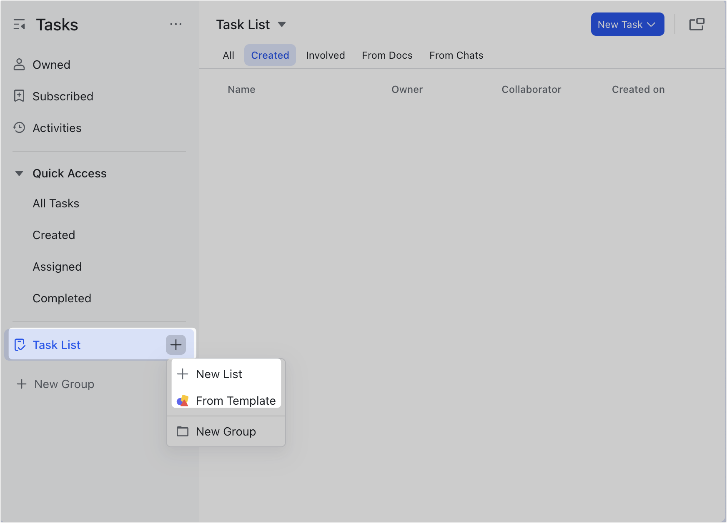The width and height of the screenshot is (727, 523).
Task: Select the Subscribed section icon
Action: (x=19, y=96)
